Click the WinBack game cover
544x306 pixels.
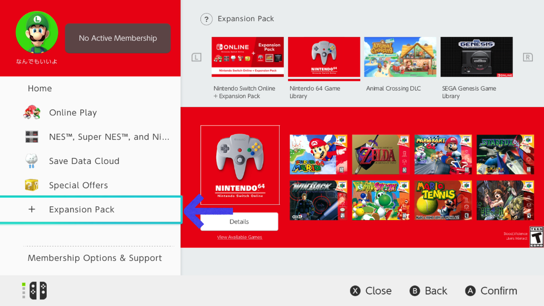[x=319, y=200]
